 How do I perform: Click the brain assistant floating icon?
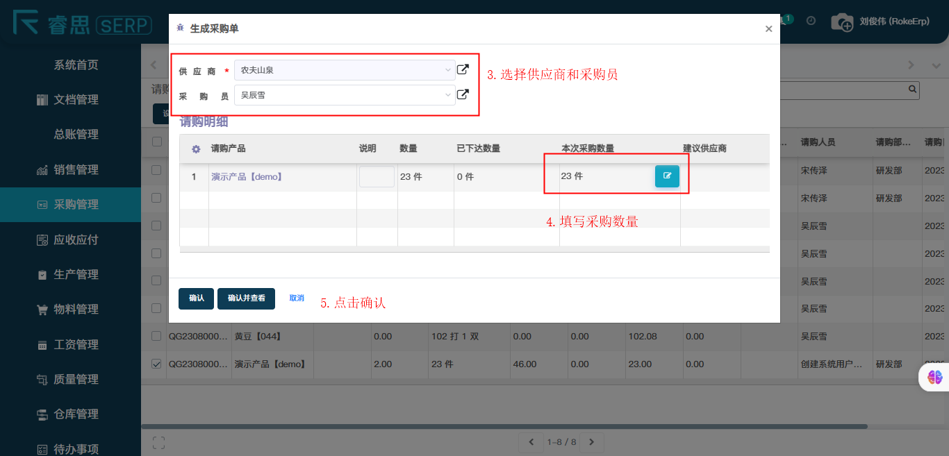tap(934, 377)
